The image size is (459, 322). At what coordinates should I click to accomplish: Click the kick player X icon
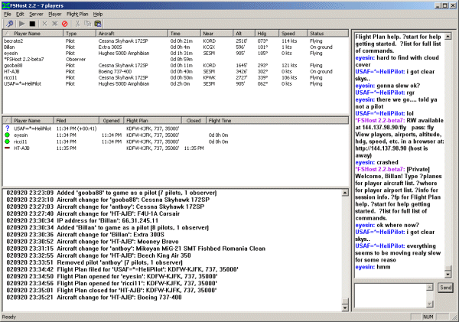[44, 24]
